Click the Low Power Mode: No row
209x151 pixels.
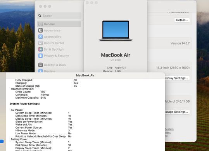pos(43,134)
